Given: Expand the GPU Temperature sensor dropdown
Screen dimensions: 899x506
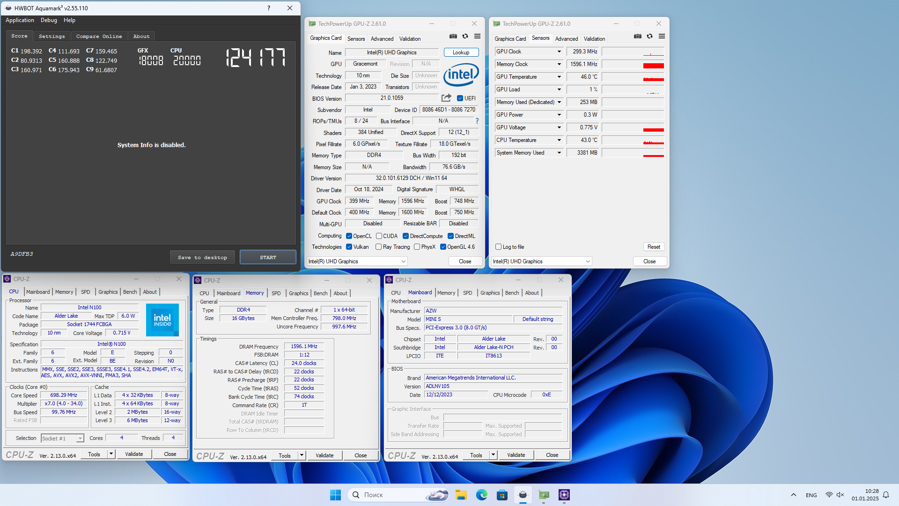Looking at the screenshot, I should pyautogui.click(x=559, y=77).
